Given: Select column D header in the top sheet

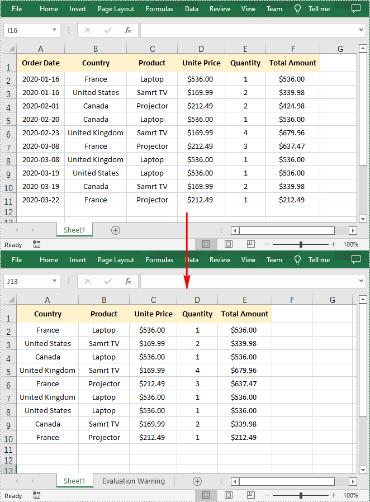Looking at the screenshot, I should 201,49.
